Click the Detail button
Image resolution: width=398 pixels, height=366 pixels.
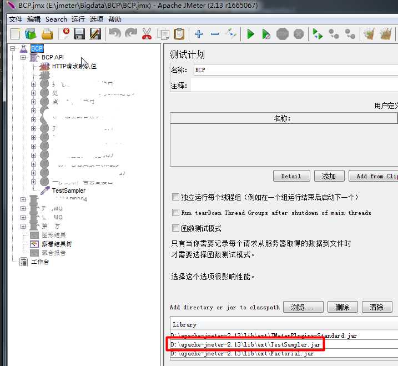291,176
